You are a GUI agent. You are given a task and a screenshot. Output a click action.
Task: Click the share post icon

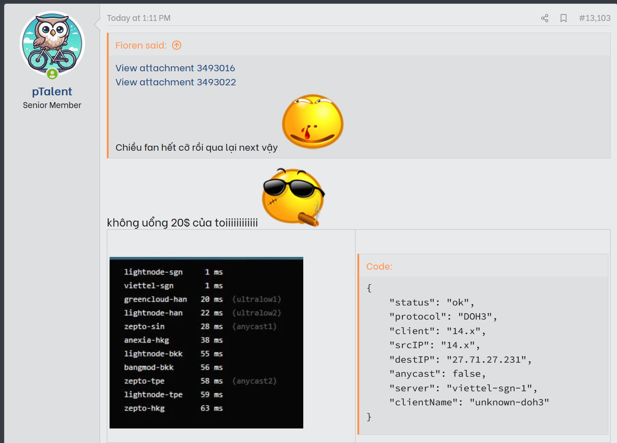544,18
